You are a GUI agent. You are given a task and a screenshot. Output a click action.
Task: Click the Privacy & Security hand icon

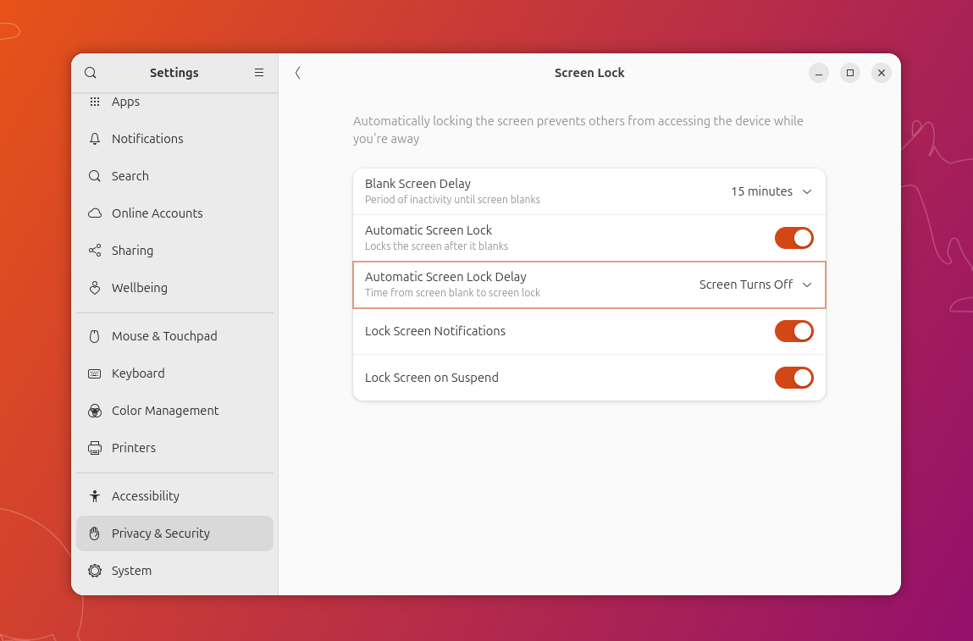(x=94, y=533)
